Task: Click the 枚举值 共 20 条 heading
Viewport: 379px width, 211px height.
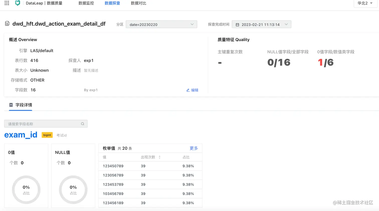Action: pyautogui.click(x=117, y=148)
